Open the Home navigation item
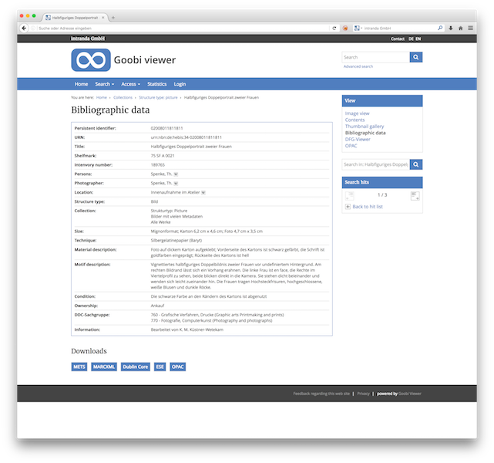Image resolution: width=494 pixels, height=463 pixels. click(81, 84)
